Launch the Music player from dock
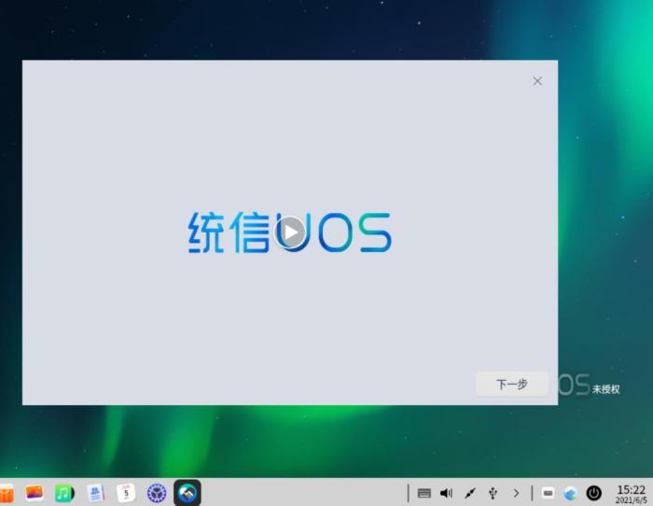Viewport: 653px width, 506px height. tap(64, 493)
